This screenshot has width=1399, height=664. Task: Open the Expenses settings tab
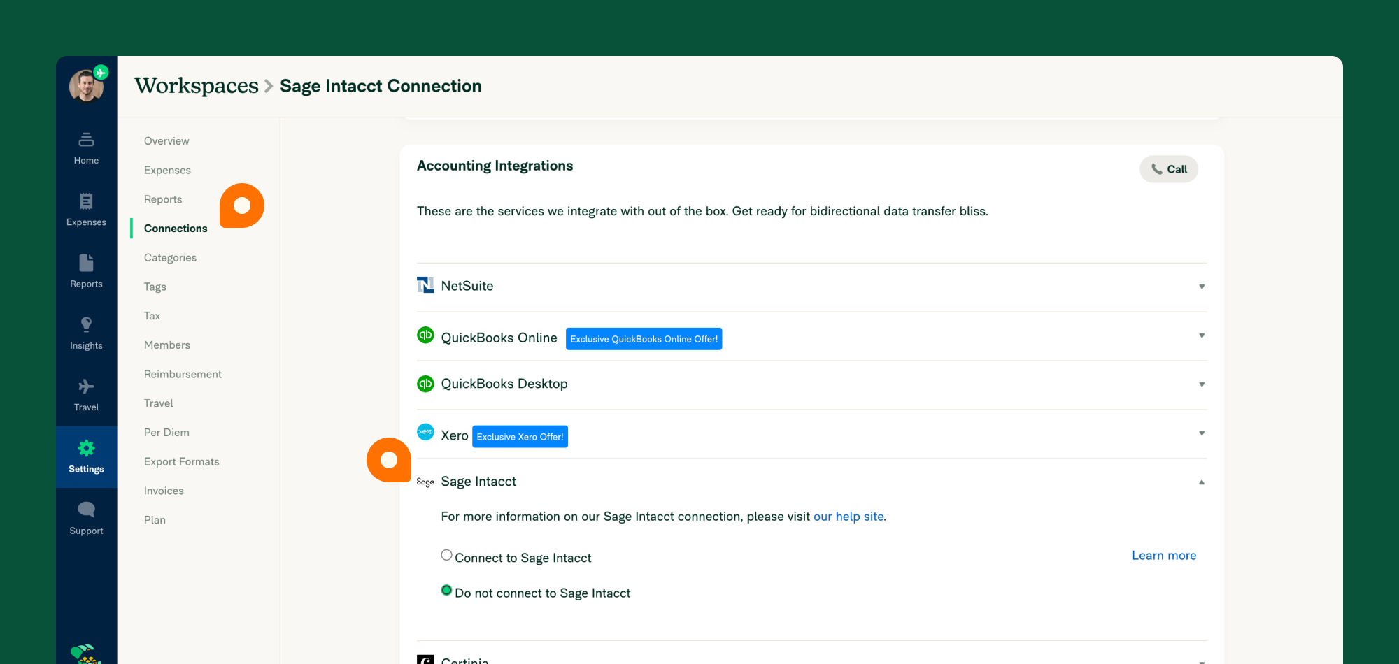167,171
